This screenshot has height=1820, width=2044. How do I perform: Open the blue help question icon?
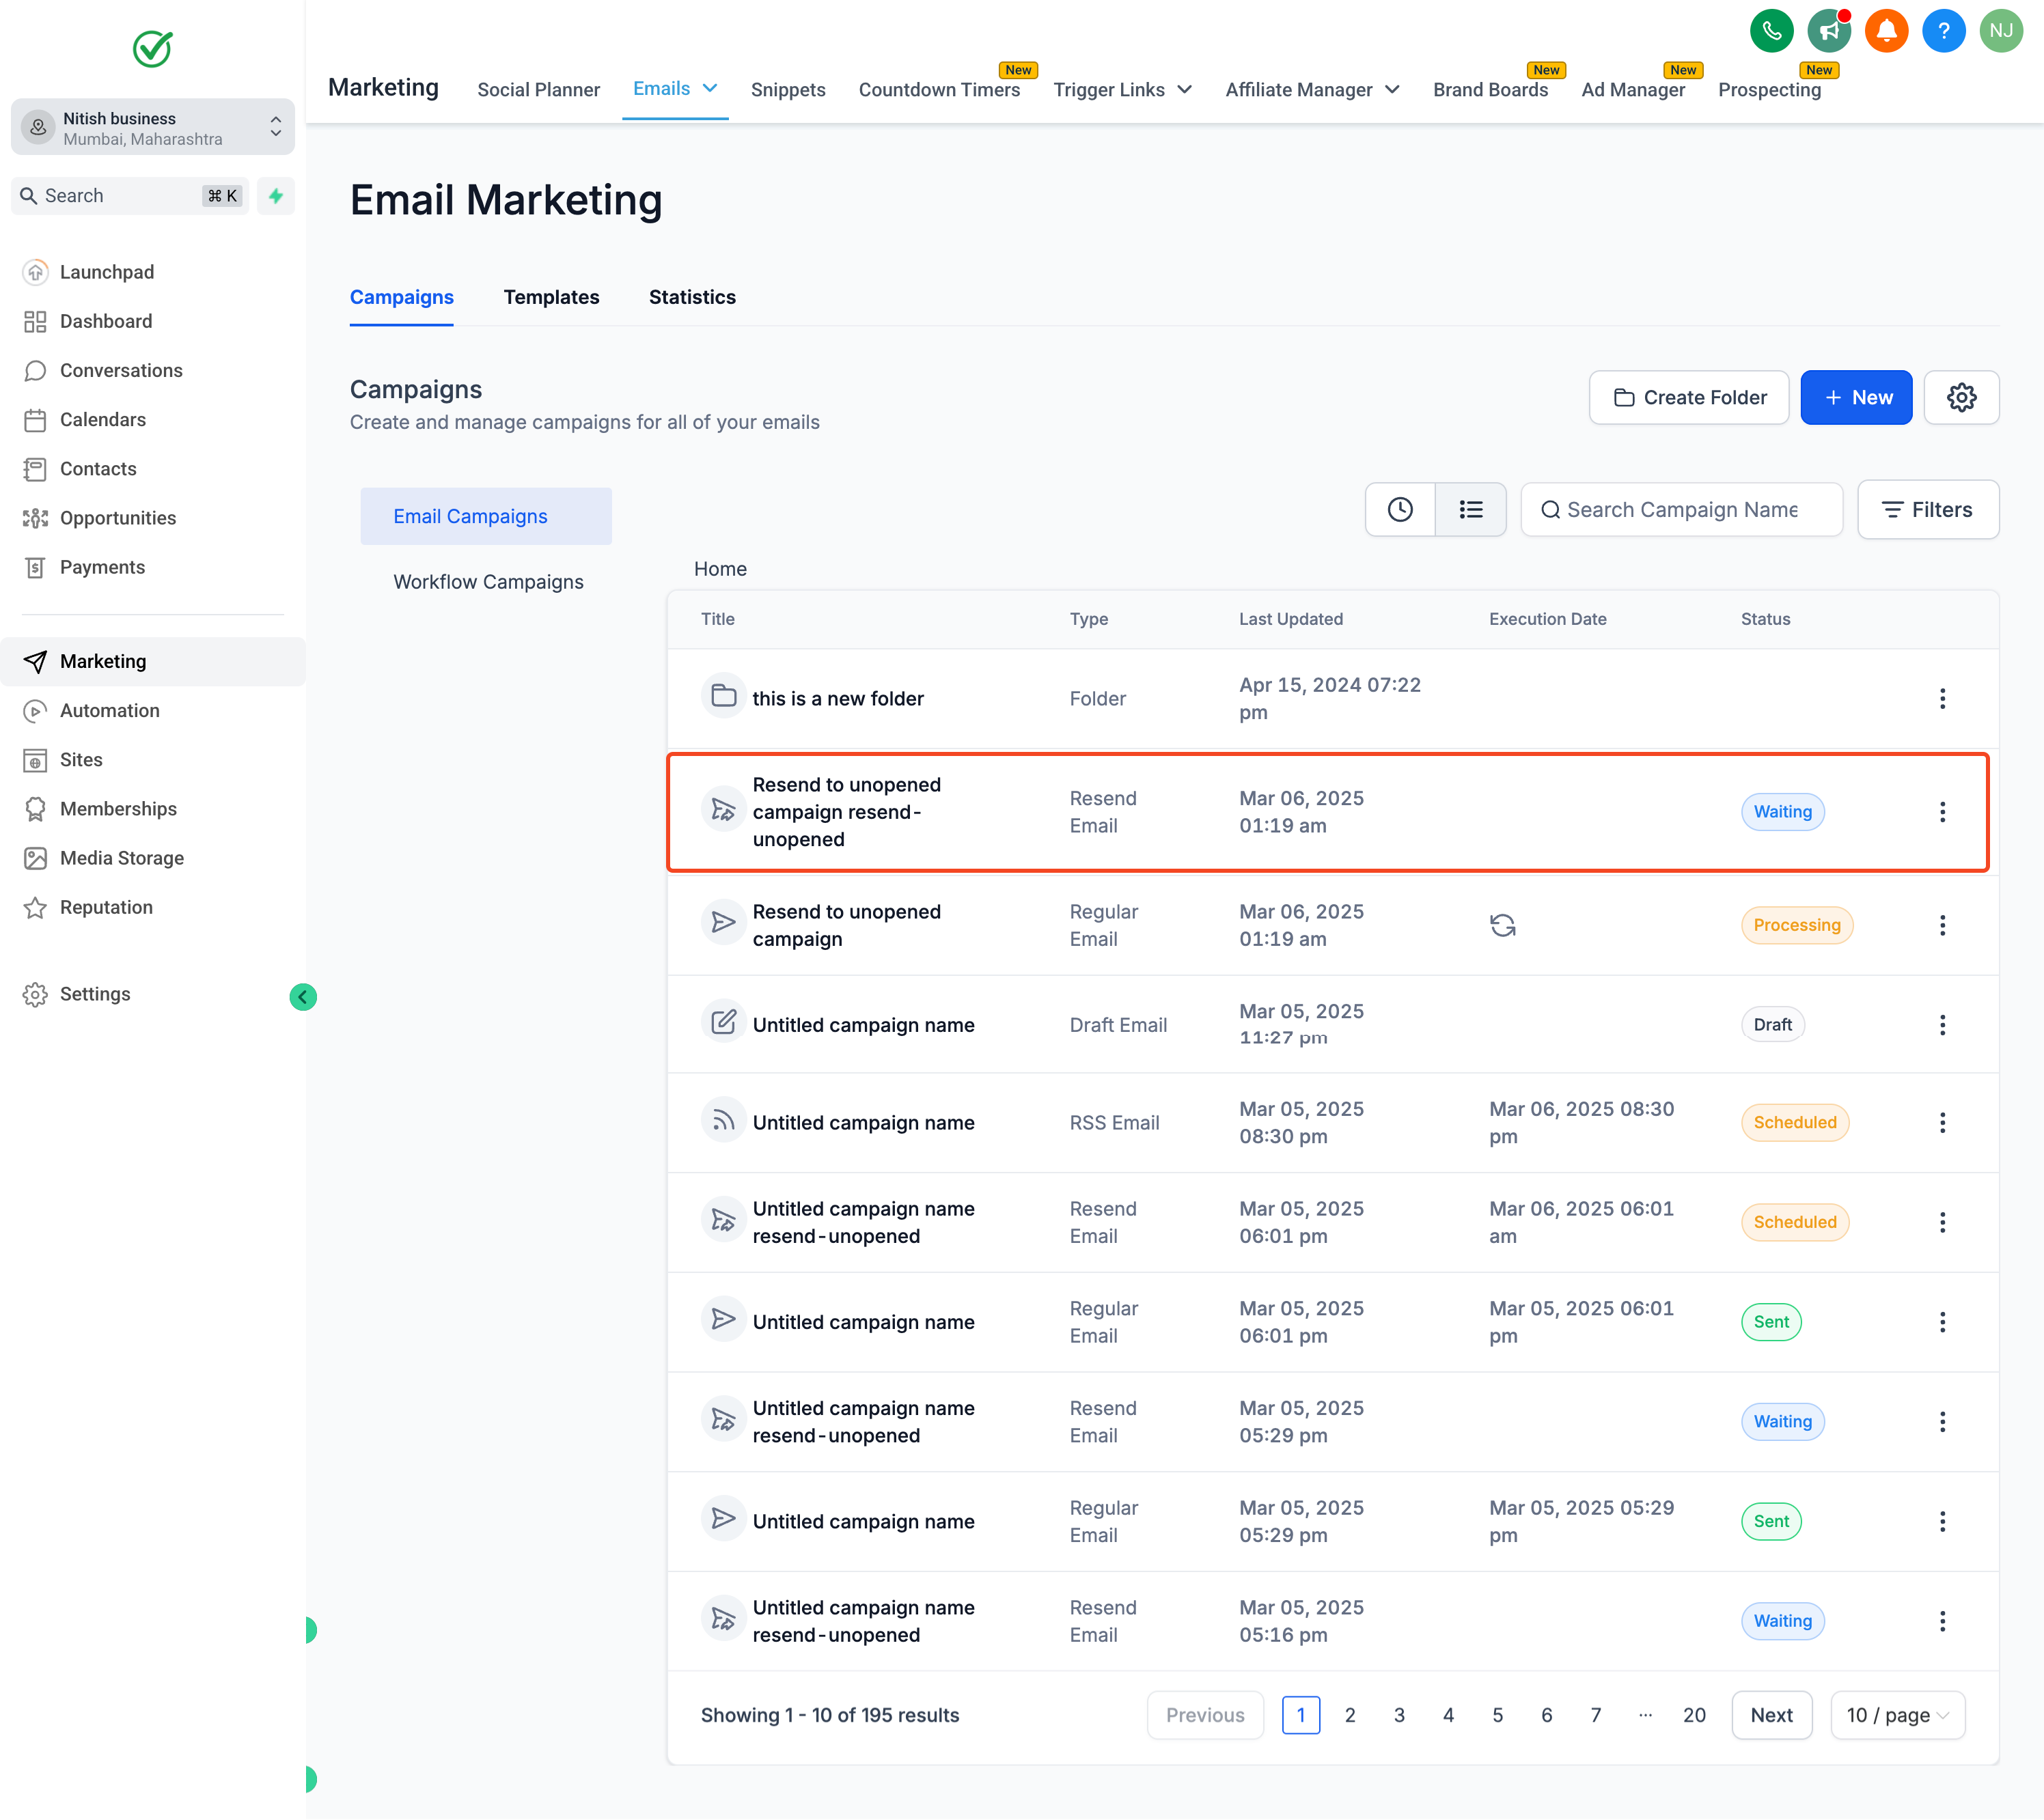click(x=1943, y=31)
